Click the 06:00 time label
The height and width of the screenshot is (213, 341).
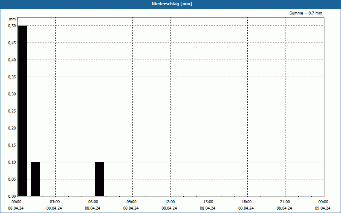[93, 202]
